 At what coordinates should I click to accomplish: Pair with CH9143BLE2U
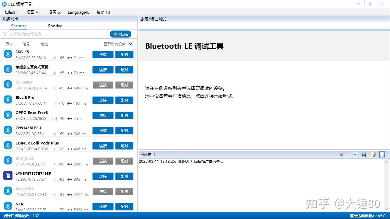[x=124, y=130]
